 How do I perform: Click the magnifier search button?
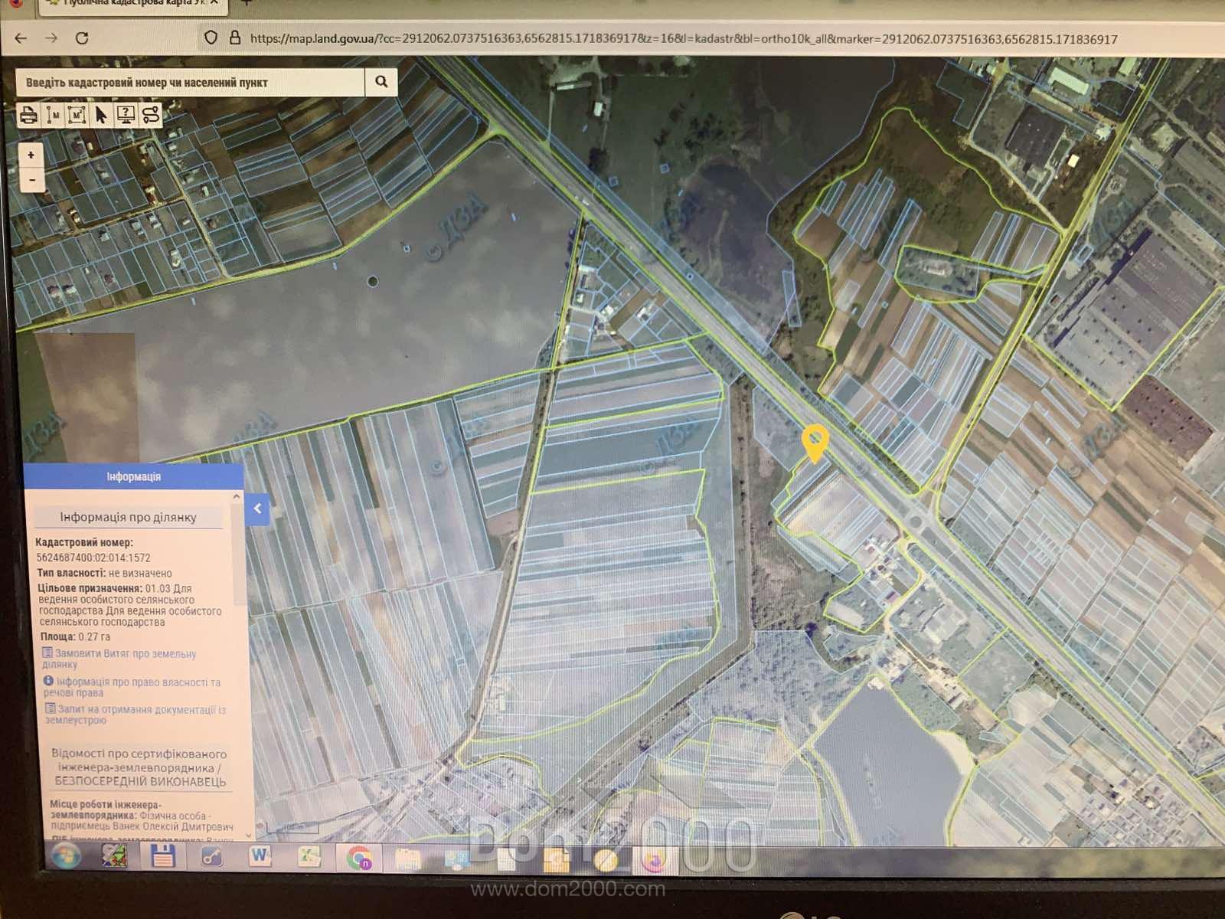pyautogui.click(x=381, y=82)
